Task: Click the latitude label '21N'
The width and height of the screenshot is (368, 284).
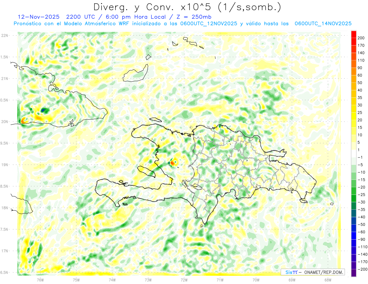Action: pyautogui.click(x=4, y=78)
